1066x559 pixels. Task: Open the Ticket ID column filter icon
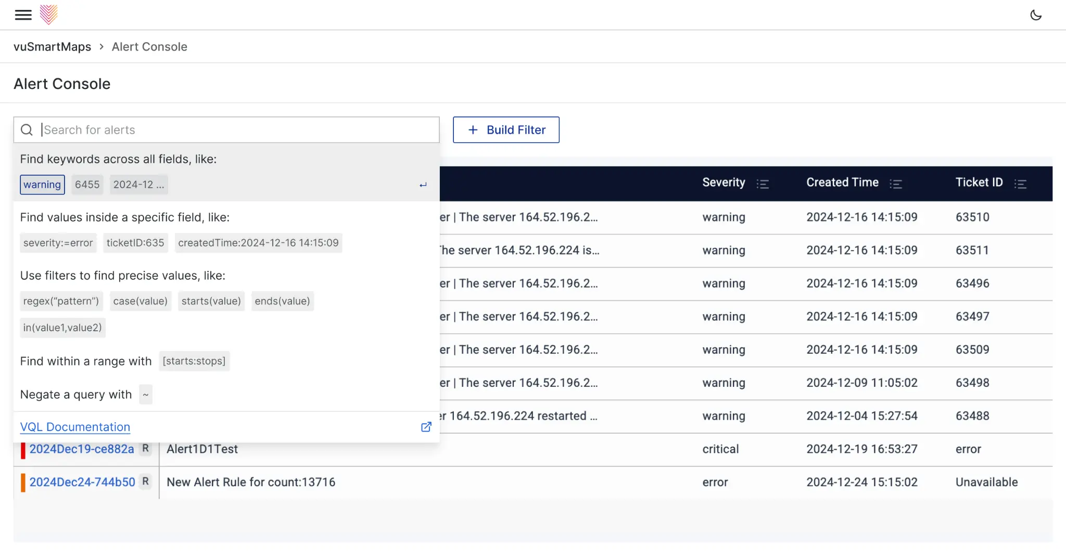pyautogui.click(x=1020, y=184)
